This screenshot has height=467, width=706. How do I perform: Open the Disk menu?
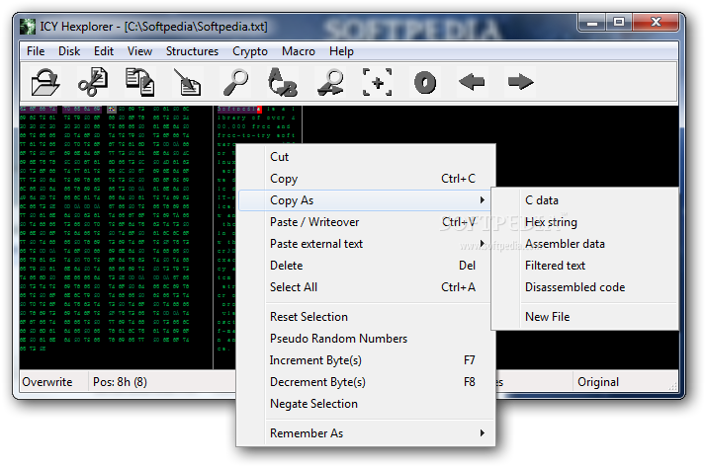click(x=69, y=51)
